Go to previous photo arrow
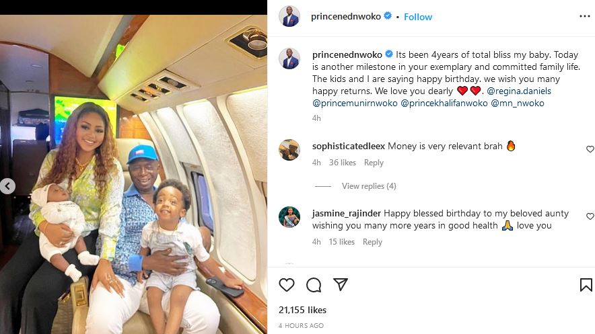This screenshot has height=334, width=595. click(7, 186)
